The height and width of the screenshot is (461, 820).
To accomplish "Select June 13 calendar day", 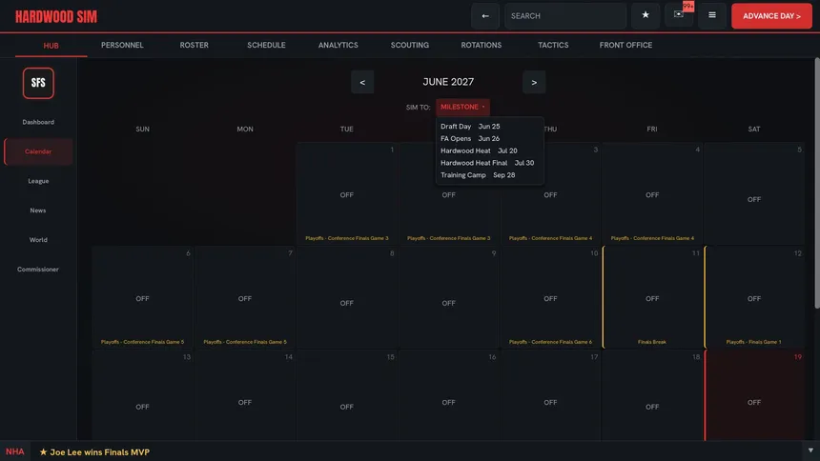I will coord(143,395).
